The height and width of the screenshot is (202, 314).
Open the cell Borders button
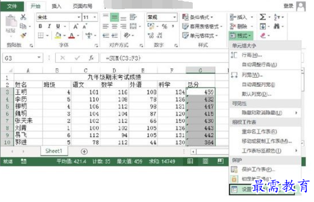(41, 36)
